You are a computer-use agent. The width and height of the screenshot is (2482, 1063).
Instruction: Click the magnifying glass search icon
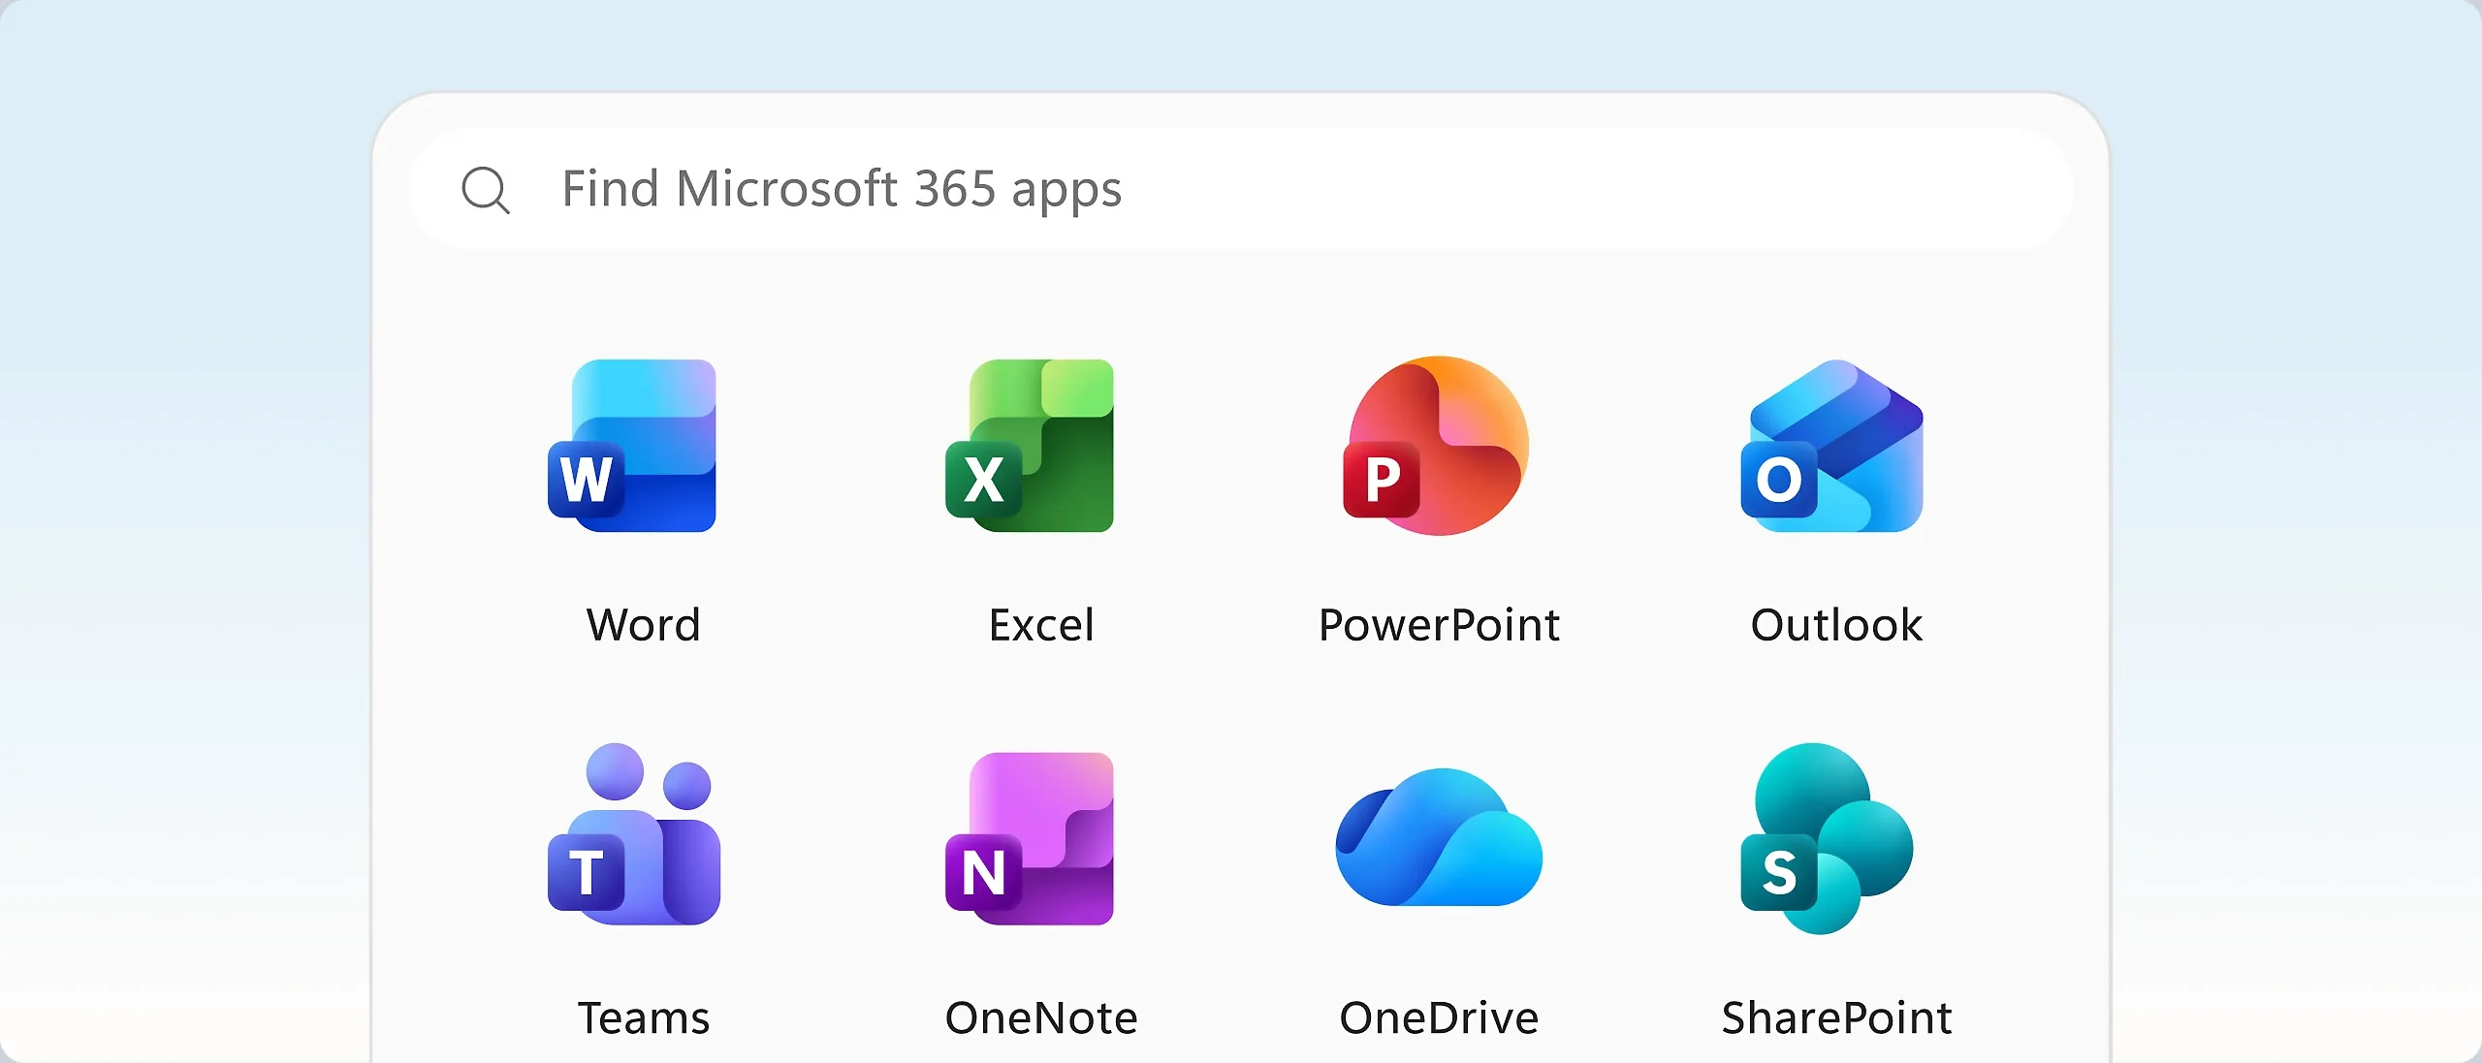(486, 190)
